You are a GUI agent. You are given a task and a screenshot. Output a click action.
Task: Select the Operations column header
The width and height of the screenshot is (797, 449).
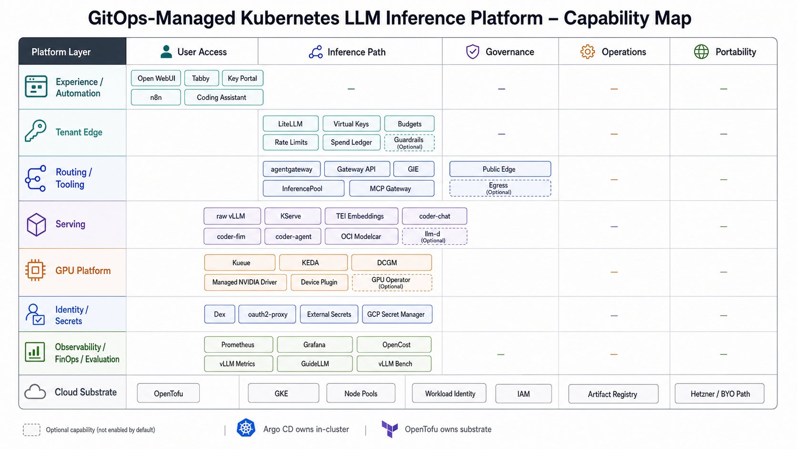point(614,52)
